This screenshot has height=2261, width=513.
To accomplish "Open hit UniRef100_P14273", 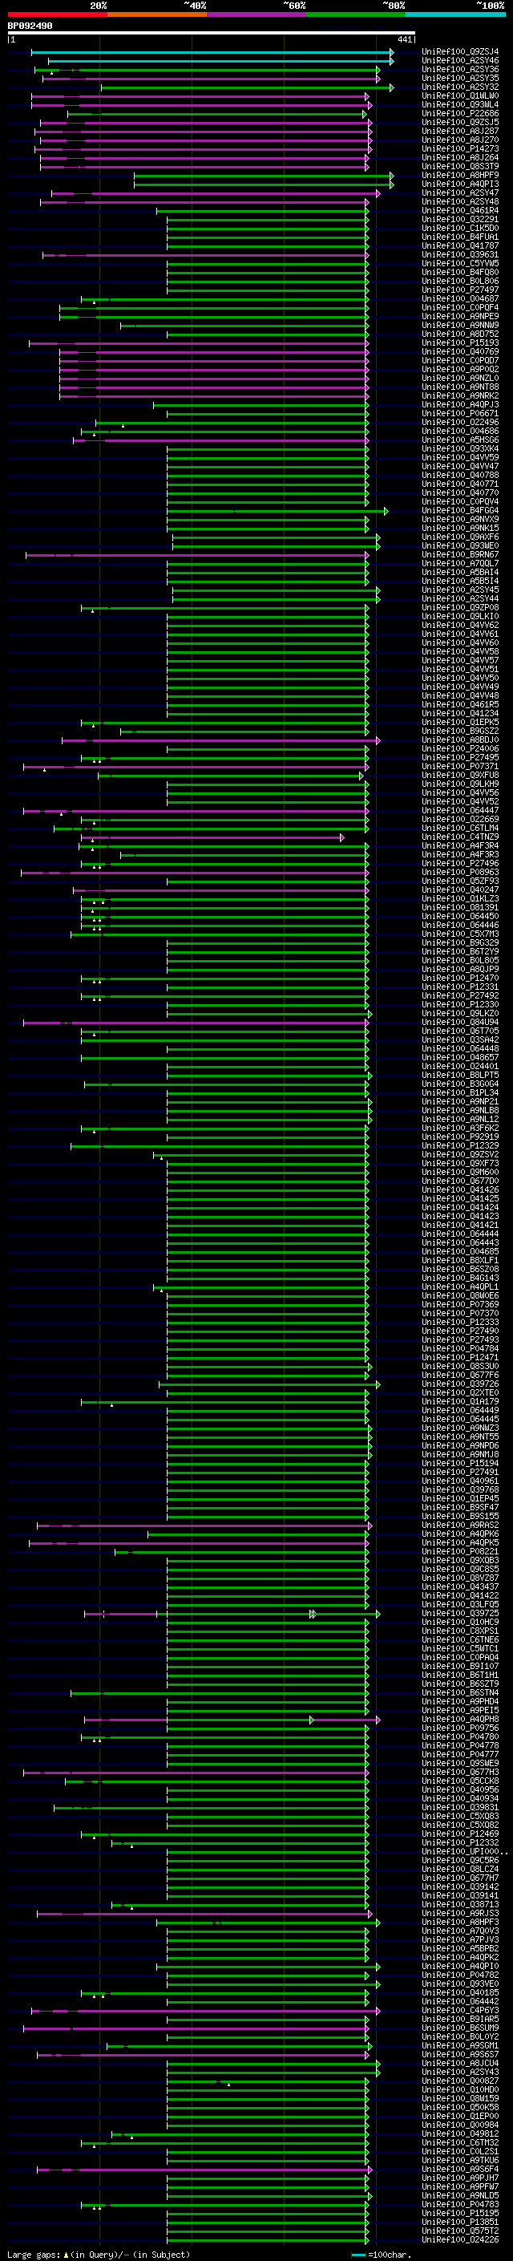I will (x=460, y=148).
